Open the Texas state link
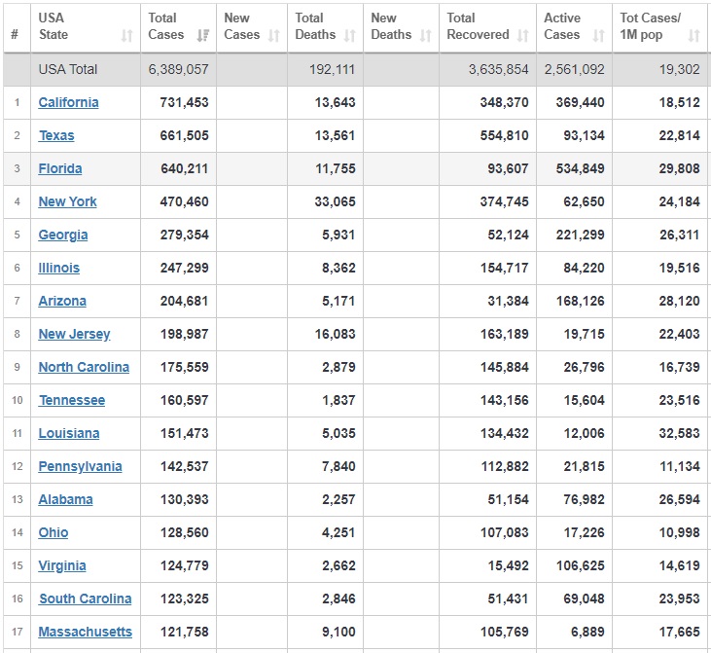Image resolution: width=711 pixels, height=653 pixels. (x=56, y=135)
